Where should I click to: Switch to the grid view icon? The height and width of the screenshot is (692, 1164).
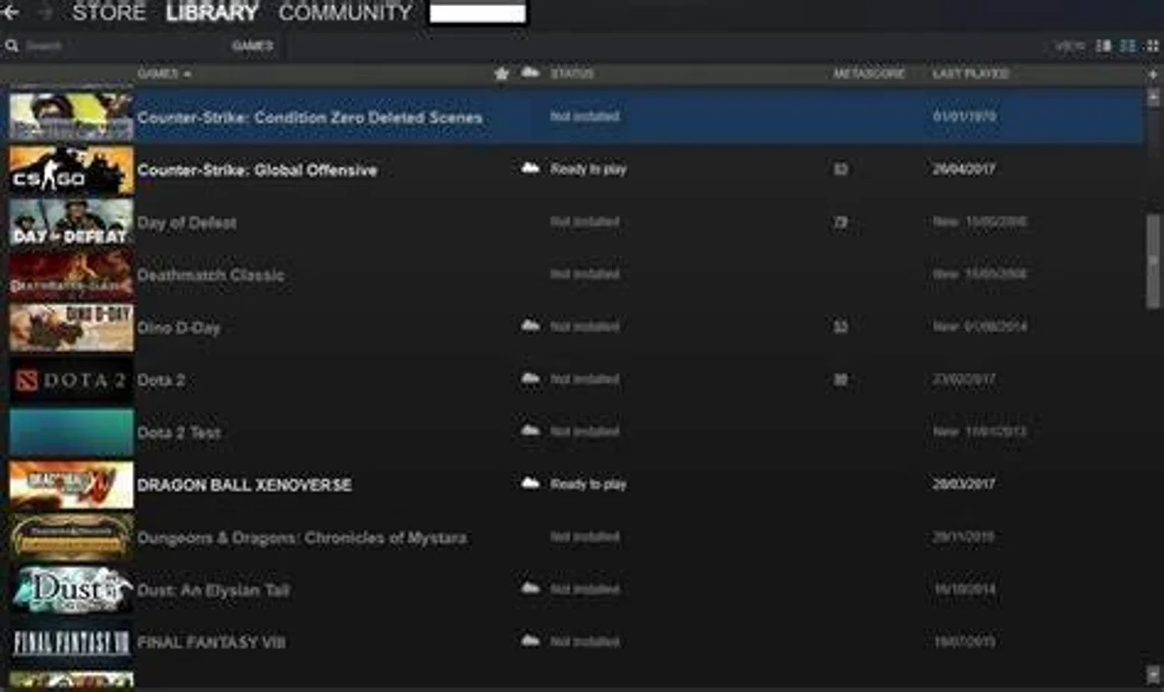coord(1152,46)
